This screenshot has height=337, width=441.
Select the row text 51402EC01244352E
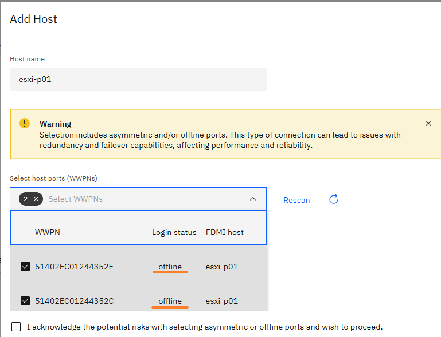click(x=74, y=267)
